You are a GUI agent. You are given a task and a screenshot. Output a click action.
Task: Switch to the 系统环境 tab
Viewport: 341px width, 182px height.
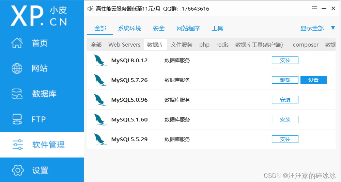(x=129, y=29)
